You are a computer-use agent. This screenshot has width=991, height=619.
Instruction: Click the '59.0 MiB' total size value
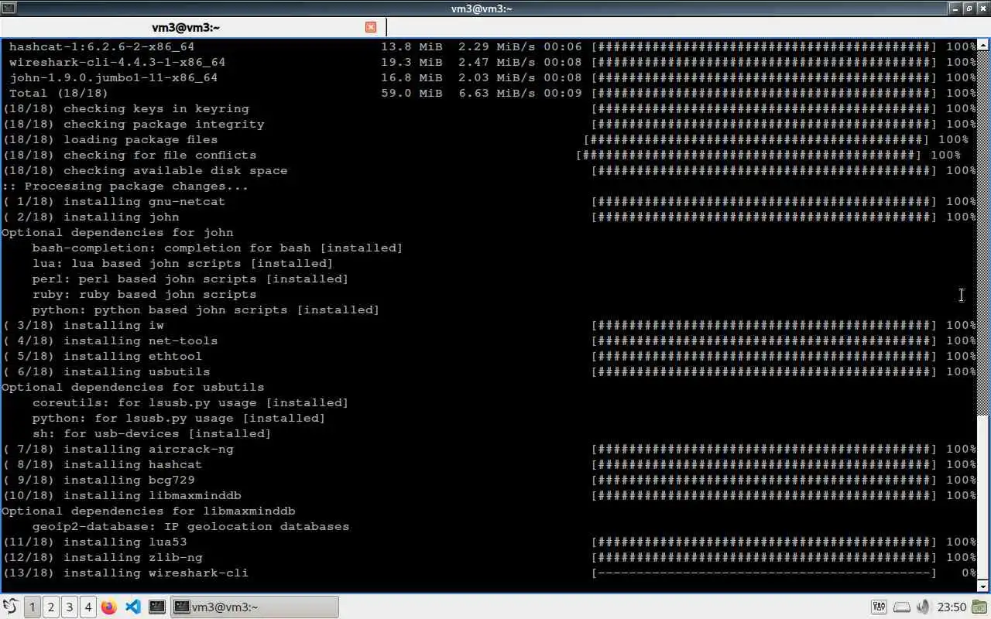411,93
